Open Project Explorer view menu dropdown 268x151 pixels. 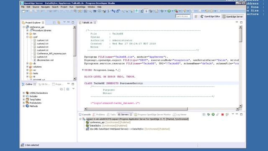point(64,22)
